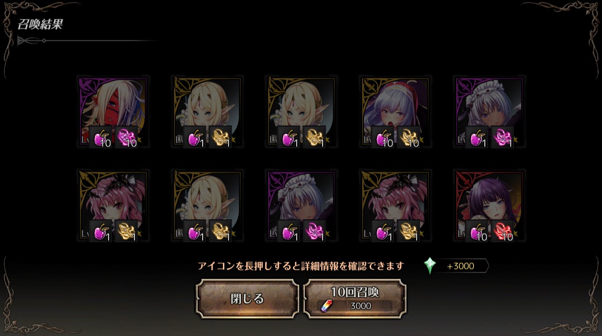Click the red mask icon on purple-haired card

[503, 231]
